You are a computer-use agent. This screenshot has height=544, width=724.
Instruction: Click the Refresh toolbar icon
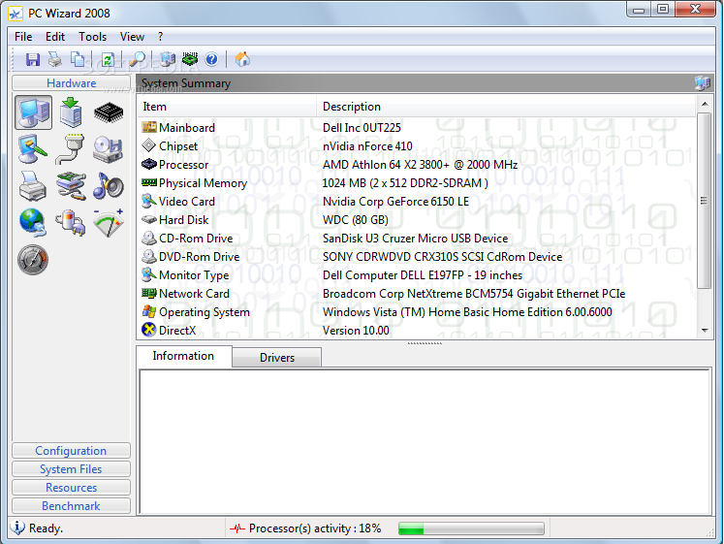108,59
